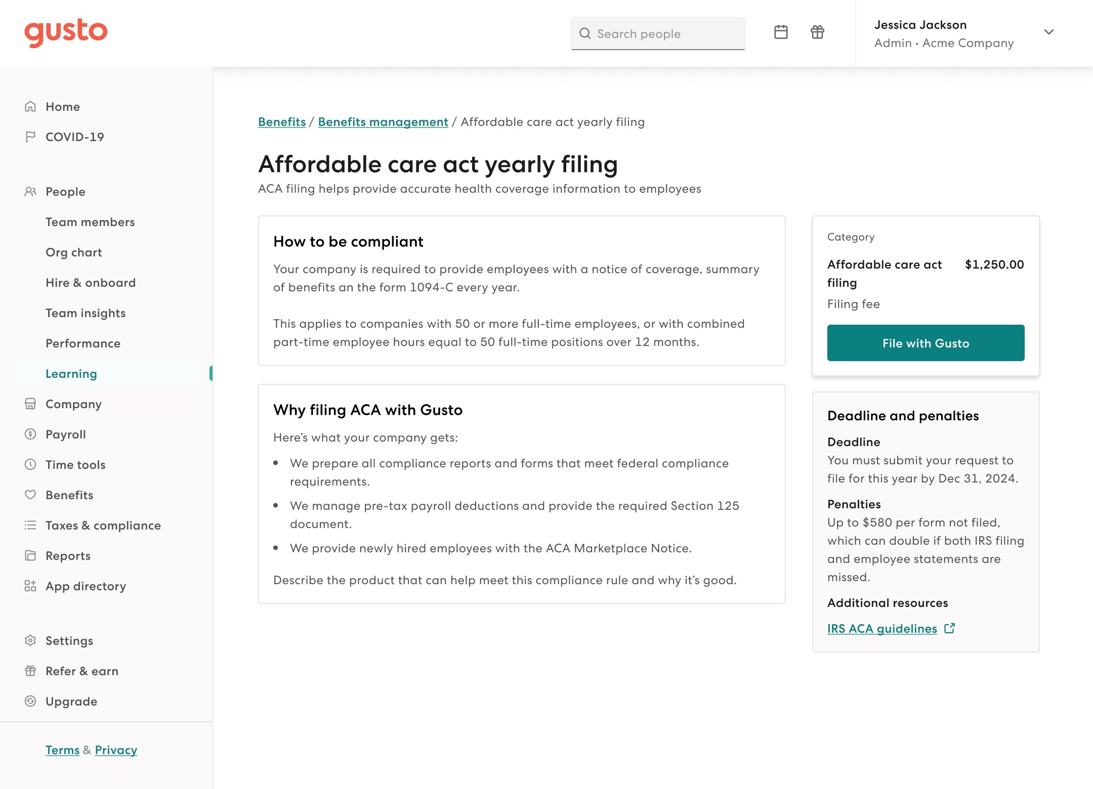The height and width of the screenshot is (789, 1093).
Task: Follow the Benefits management breadcrumb link
Action: click(383, 122)
